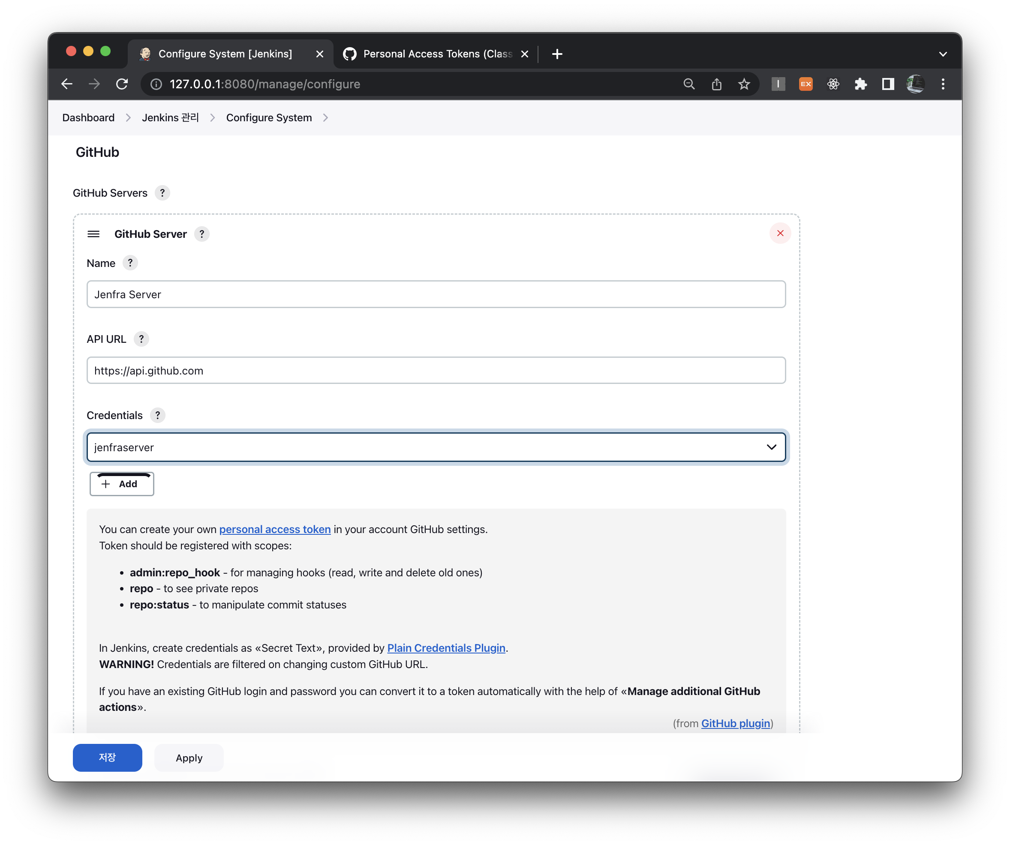
Task: Delete the GitHub Server entry
Action: 780,233
